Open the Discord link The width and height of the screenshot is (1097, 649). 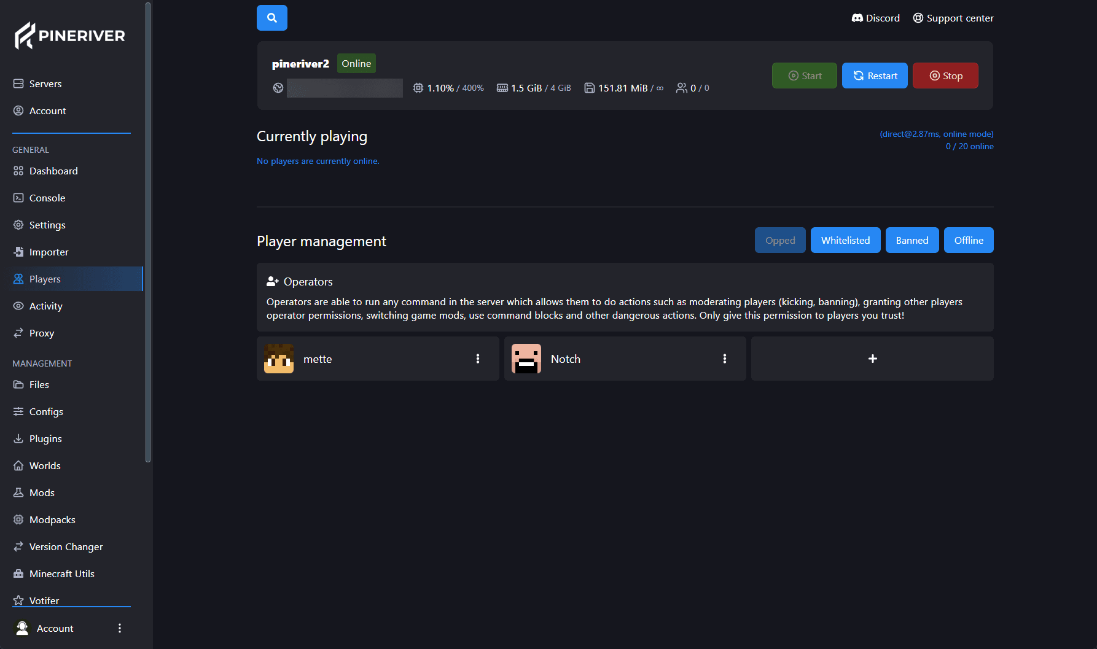coord(875,18)
